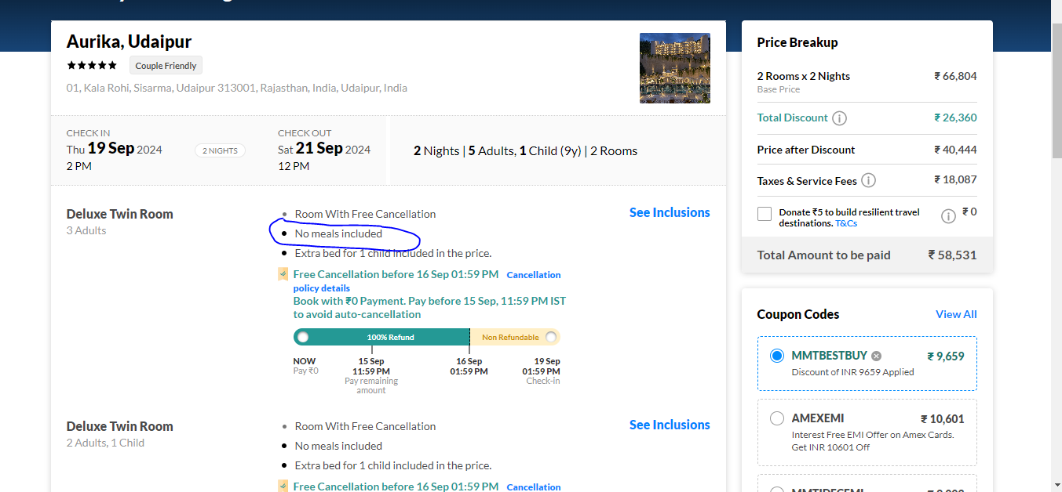This screenshot has height=492, width=1062.
Task: Click the discount amount ₹ 26,360
Action: 955,118
